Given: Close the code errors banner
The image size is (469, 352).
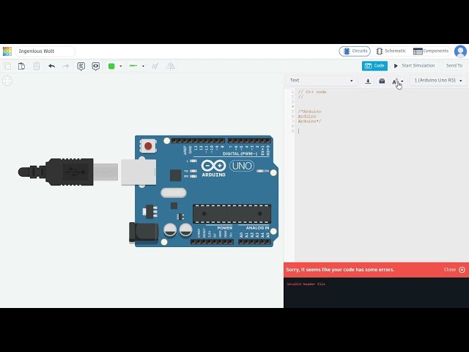Looking at the screenshot, I should click(454, 270).
